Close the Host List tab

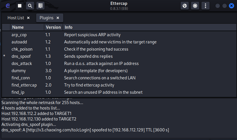point(28,18)
